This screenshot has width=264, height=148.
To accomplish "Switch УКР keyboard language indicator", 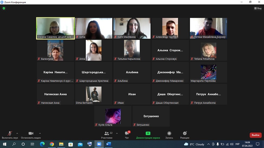I will point(237,144).
